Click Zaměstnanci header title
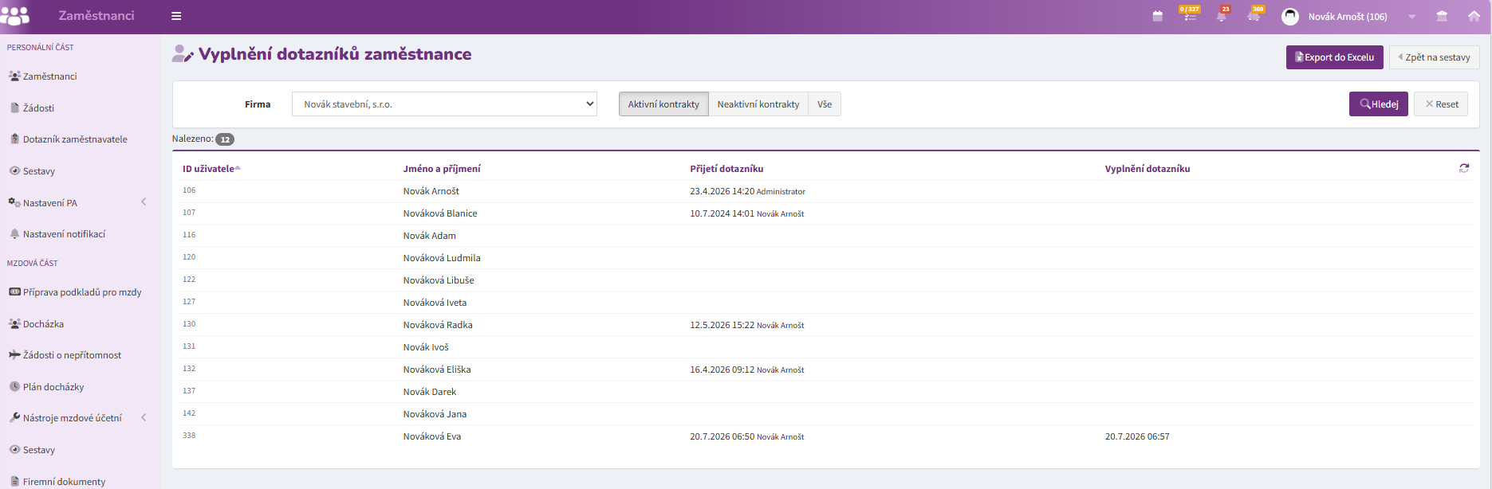 click(96, 16)
